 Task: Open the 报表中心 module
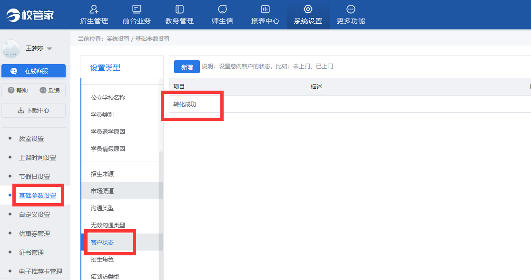(x=265, y=15)
